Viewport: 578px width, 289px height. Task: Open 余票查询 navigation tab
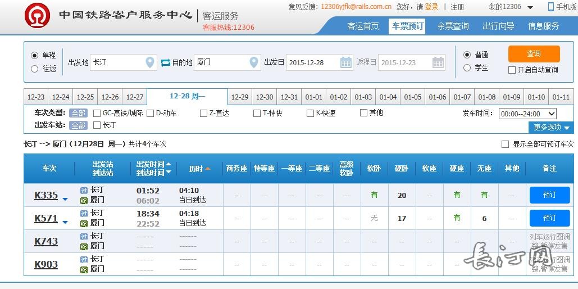(x=453, y=26)
